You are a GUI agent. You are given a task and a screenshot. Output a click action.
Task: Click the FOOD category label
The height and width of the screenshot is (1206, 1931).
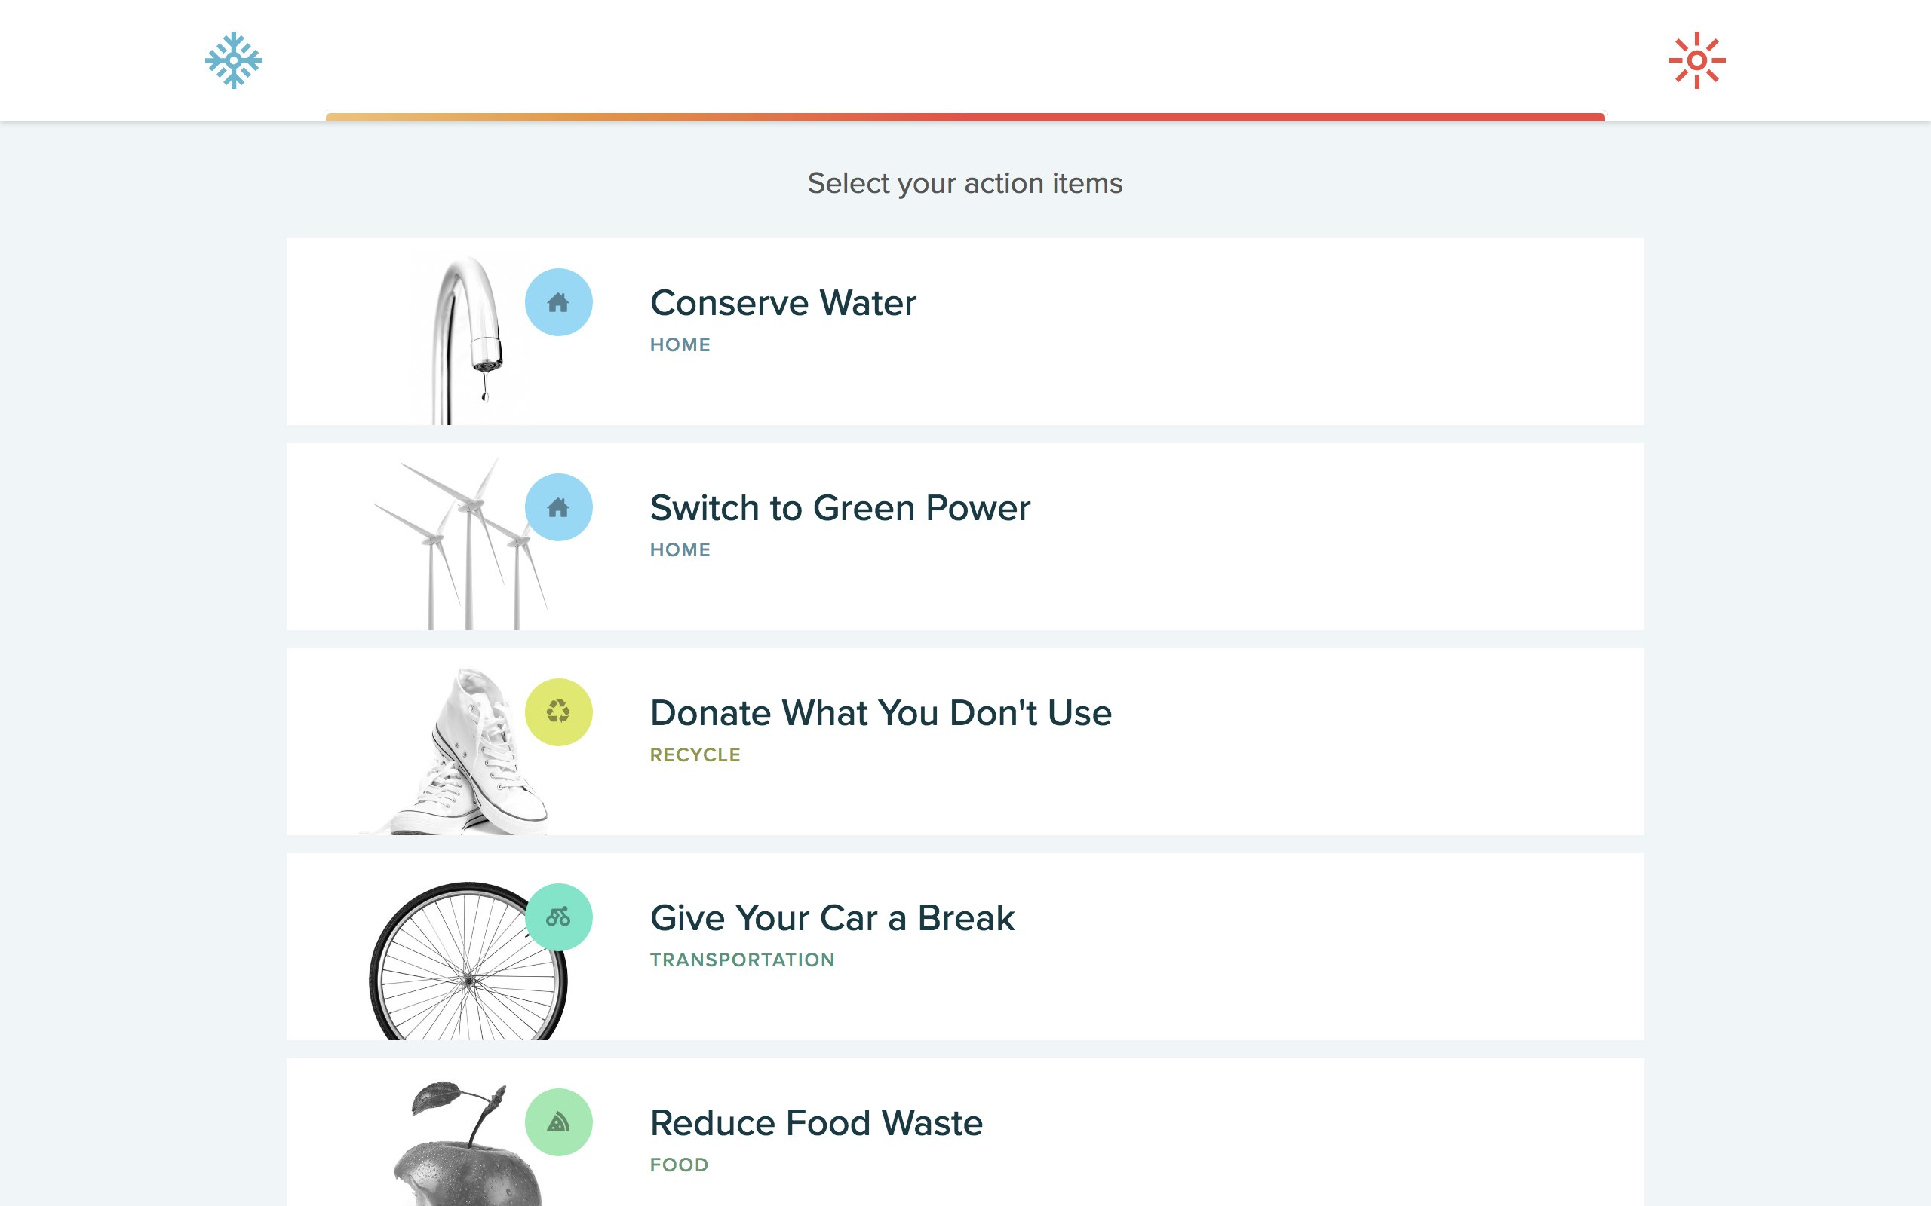tap(679, 1165)
